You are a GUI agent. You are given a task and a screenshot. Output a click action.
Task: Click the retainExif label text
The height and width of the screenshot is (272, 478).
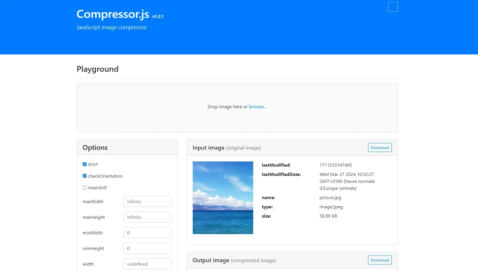pos(97,188)
